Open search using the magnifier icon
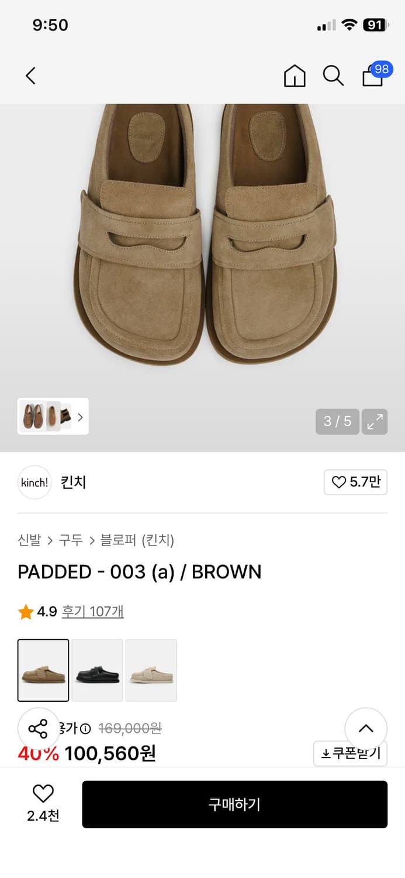Viewport: 405px width, 878px height. pyautogui.click(x=333, y=76)
